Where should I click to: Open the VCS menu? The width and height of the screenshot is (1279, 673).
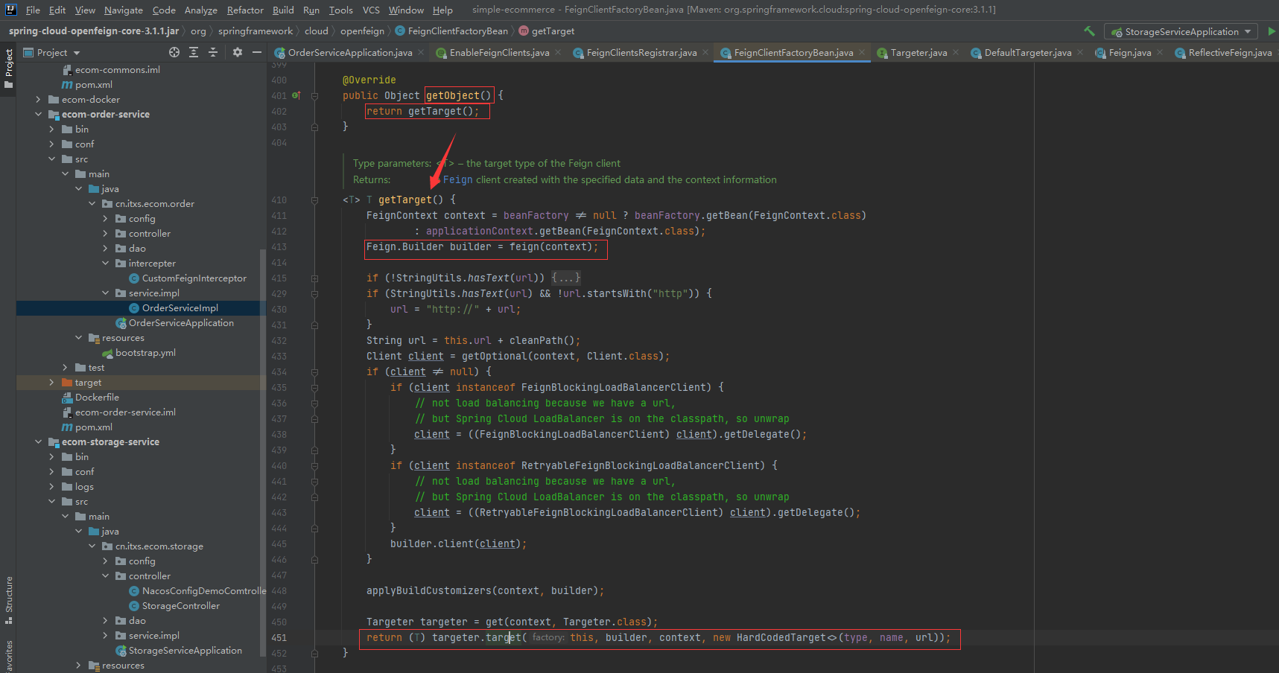371,10
